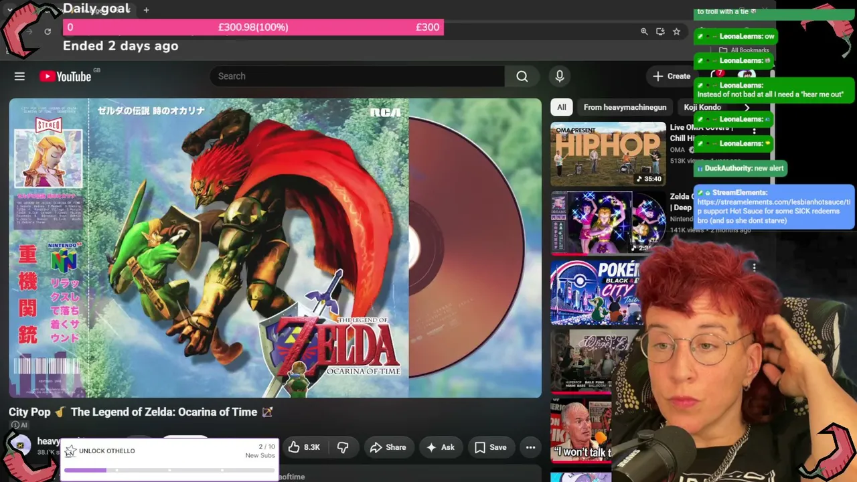Select the Koji Kondo filter chip
Image resolution: width=857 pixels, height=482 pixels.
point(702,107)
